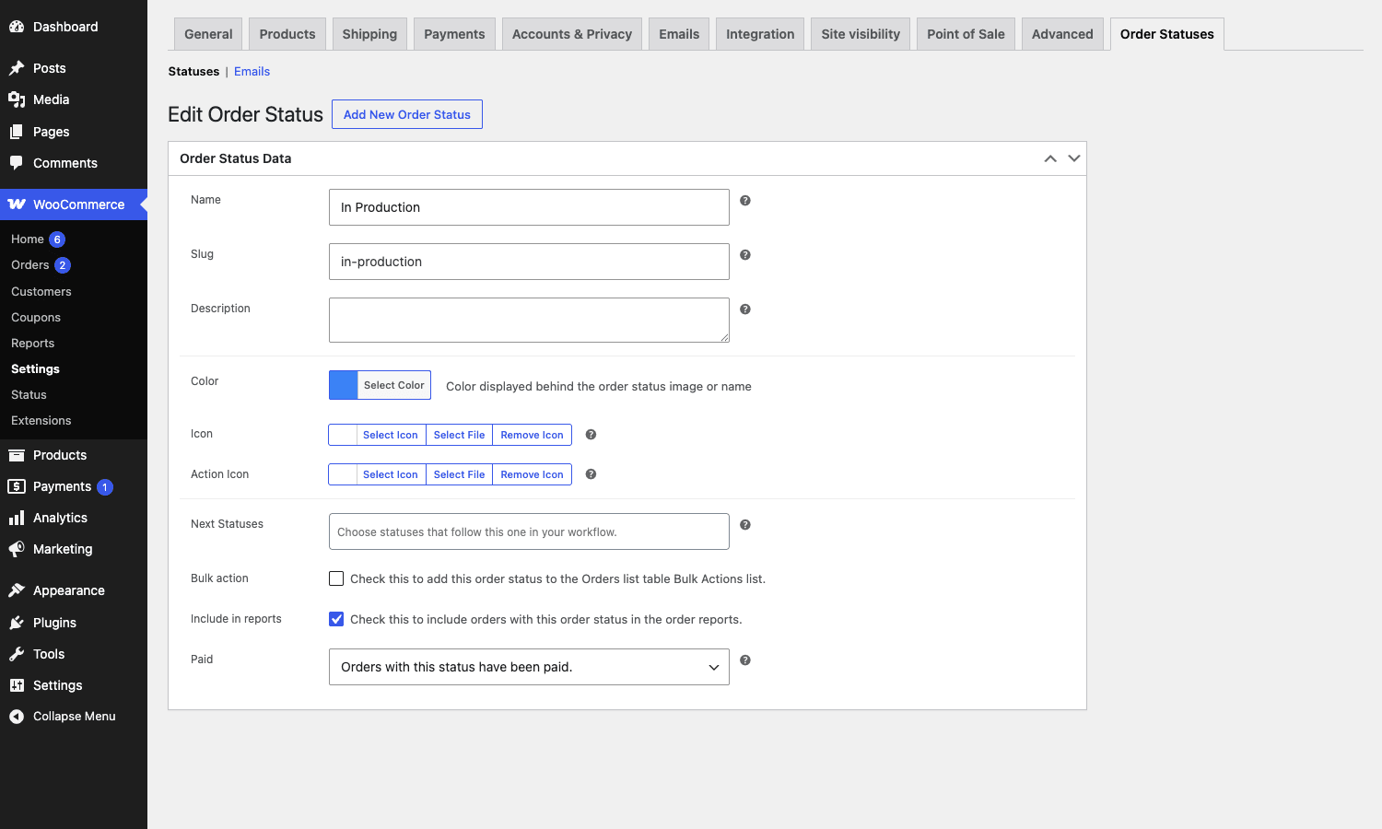The width and height of the screenshot is (1382, 829).
Task: Click the help icon in the Icon row
Action: pyautogui.click(x=591, y=435)
